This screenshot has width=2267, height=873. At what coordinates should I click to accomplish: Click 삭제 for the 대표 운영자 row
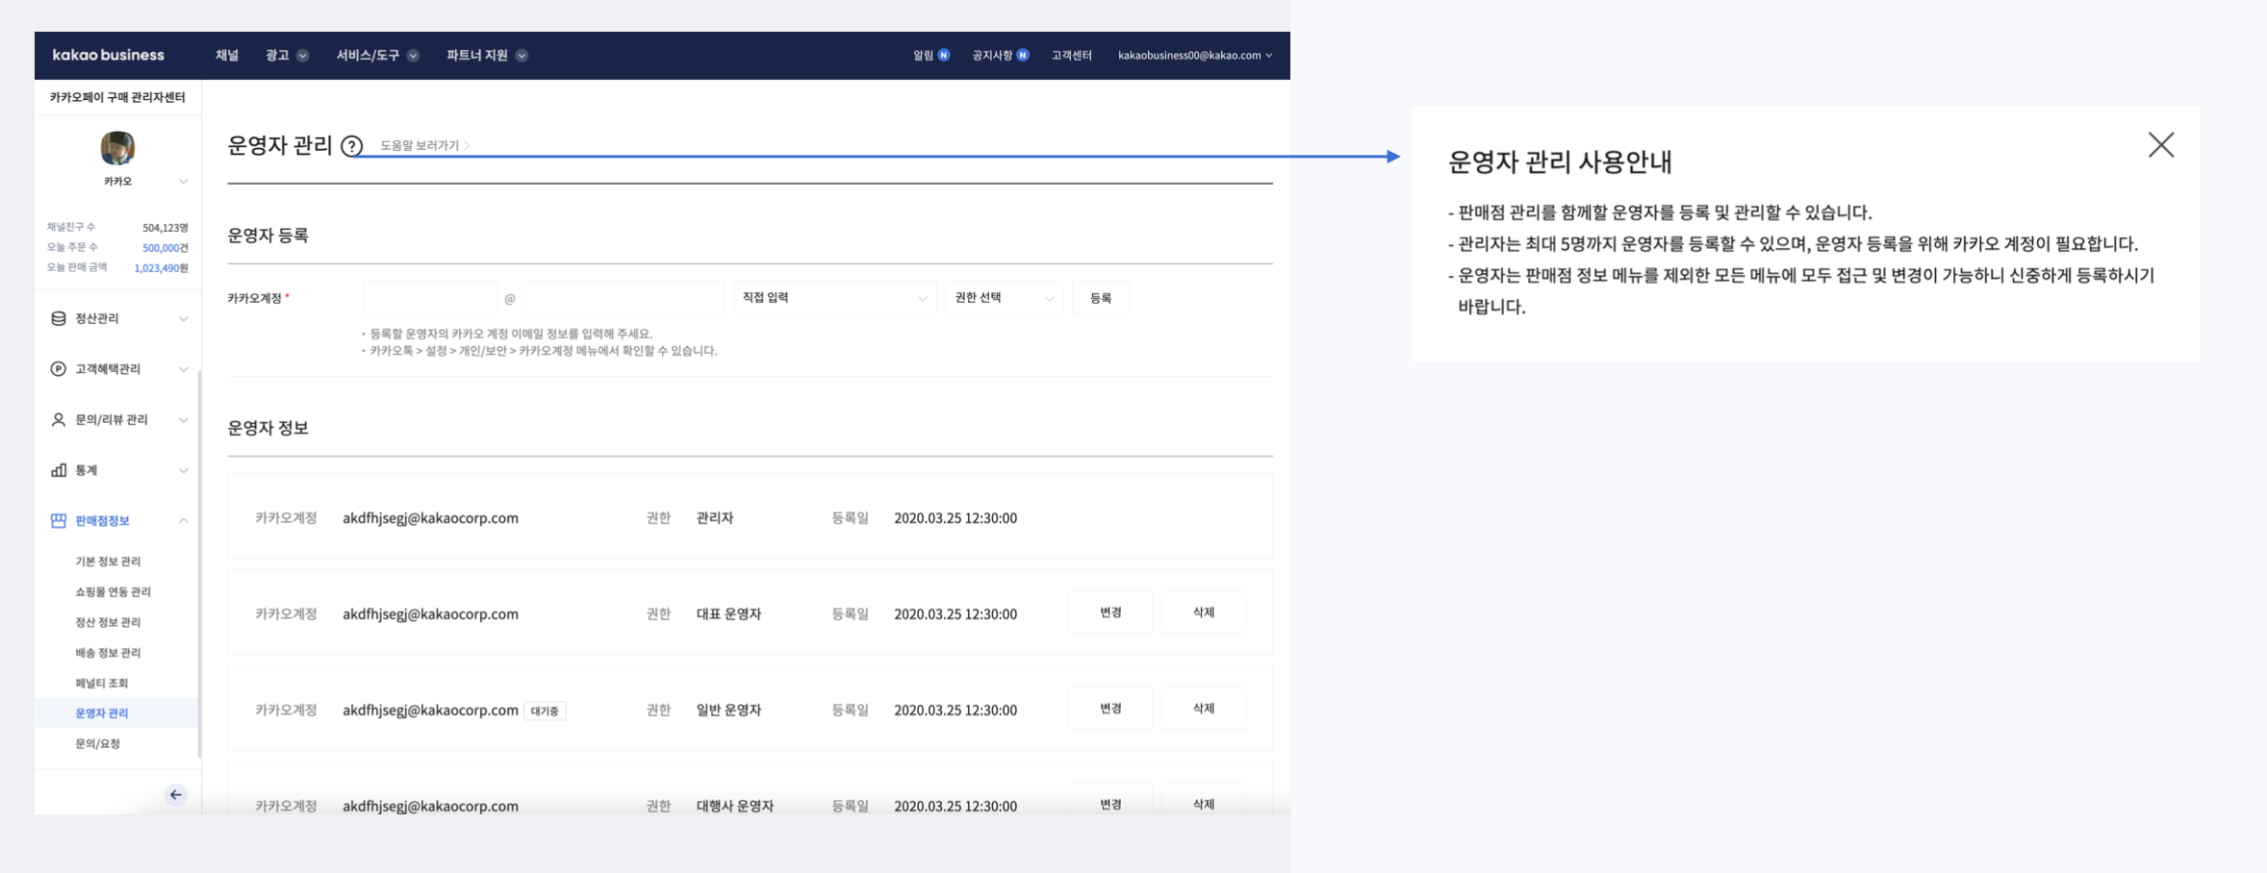[1204, 612]
